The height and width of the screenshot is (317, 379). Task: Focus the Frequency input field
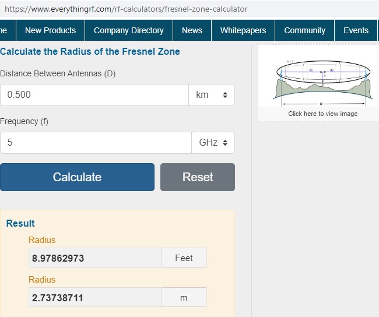click(96, 143)
